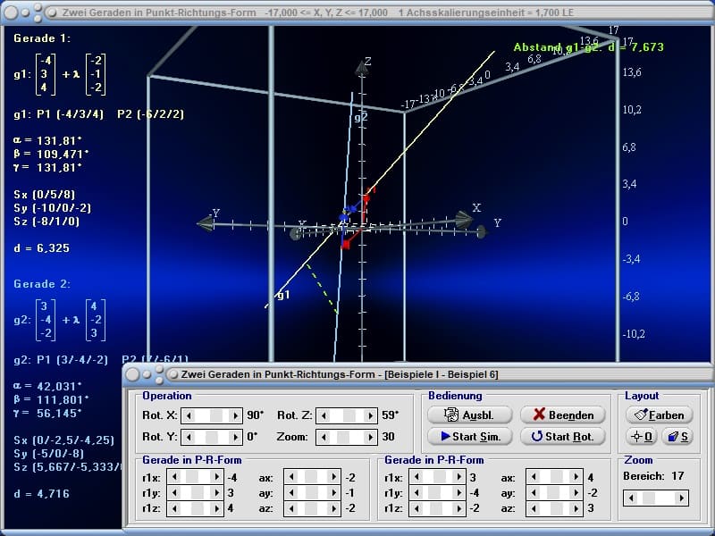Image resolution: width=715 pixels, height=536 pixels.
Task: Increase first line r1y value
Action: point(217,493)
